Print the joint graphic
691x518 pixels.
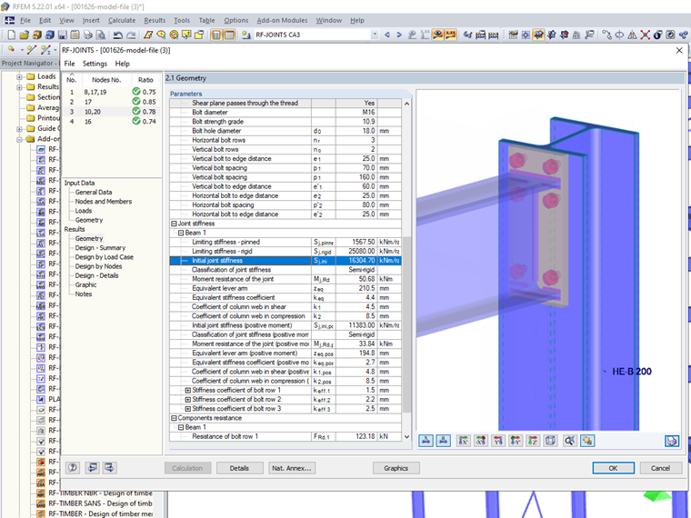pos(672,441)
